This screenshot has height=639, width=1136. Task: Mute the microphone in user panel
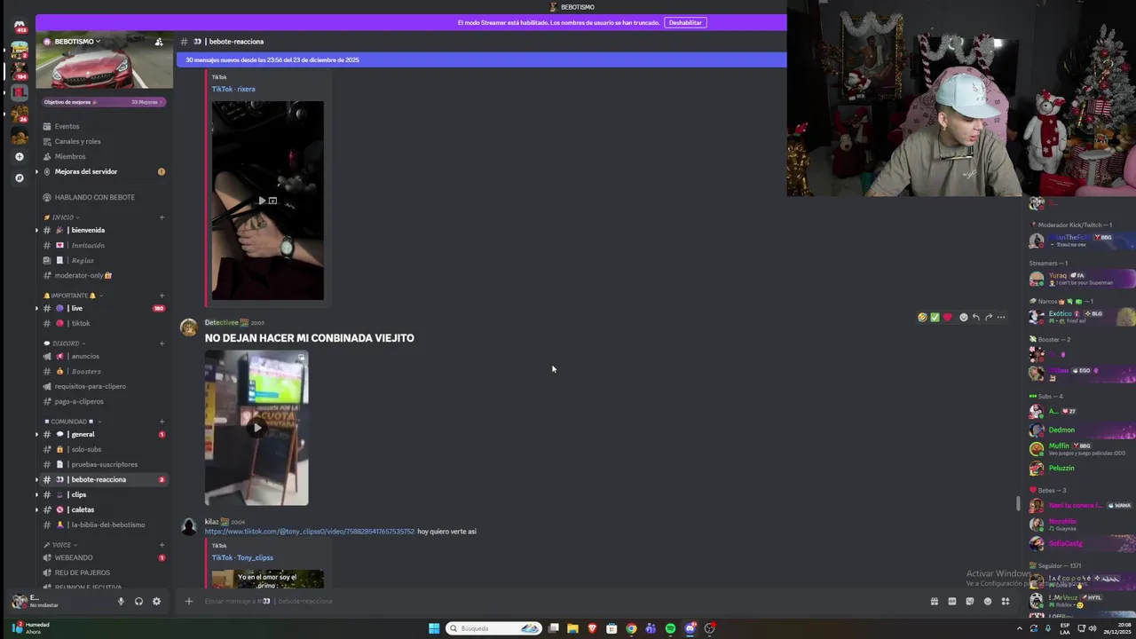[x=121, y=601]
